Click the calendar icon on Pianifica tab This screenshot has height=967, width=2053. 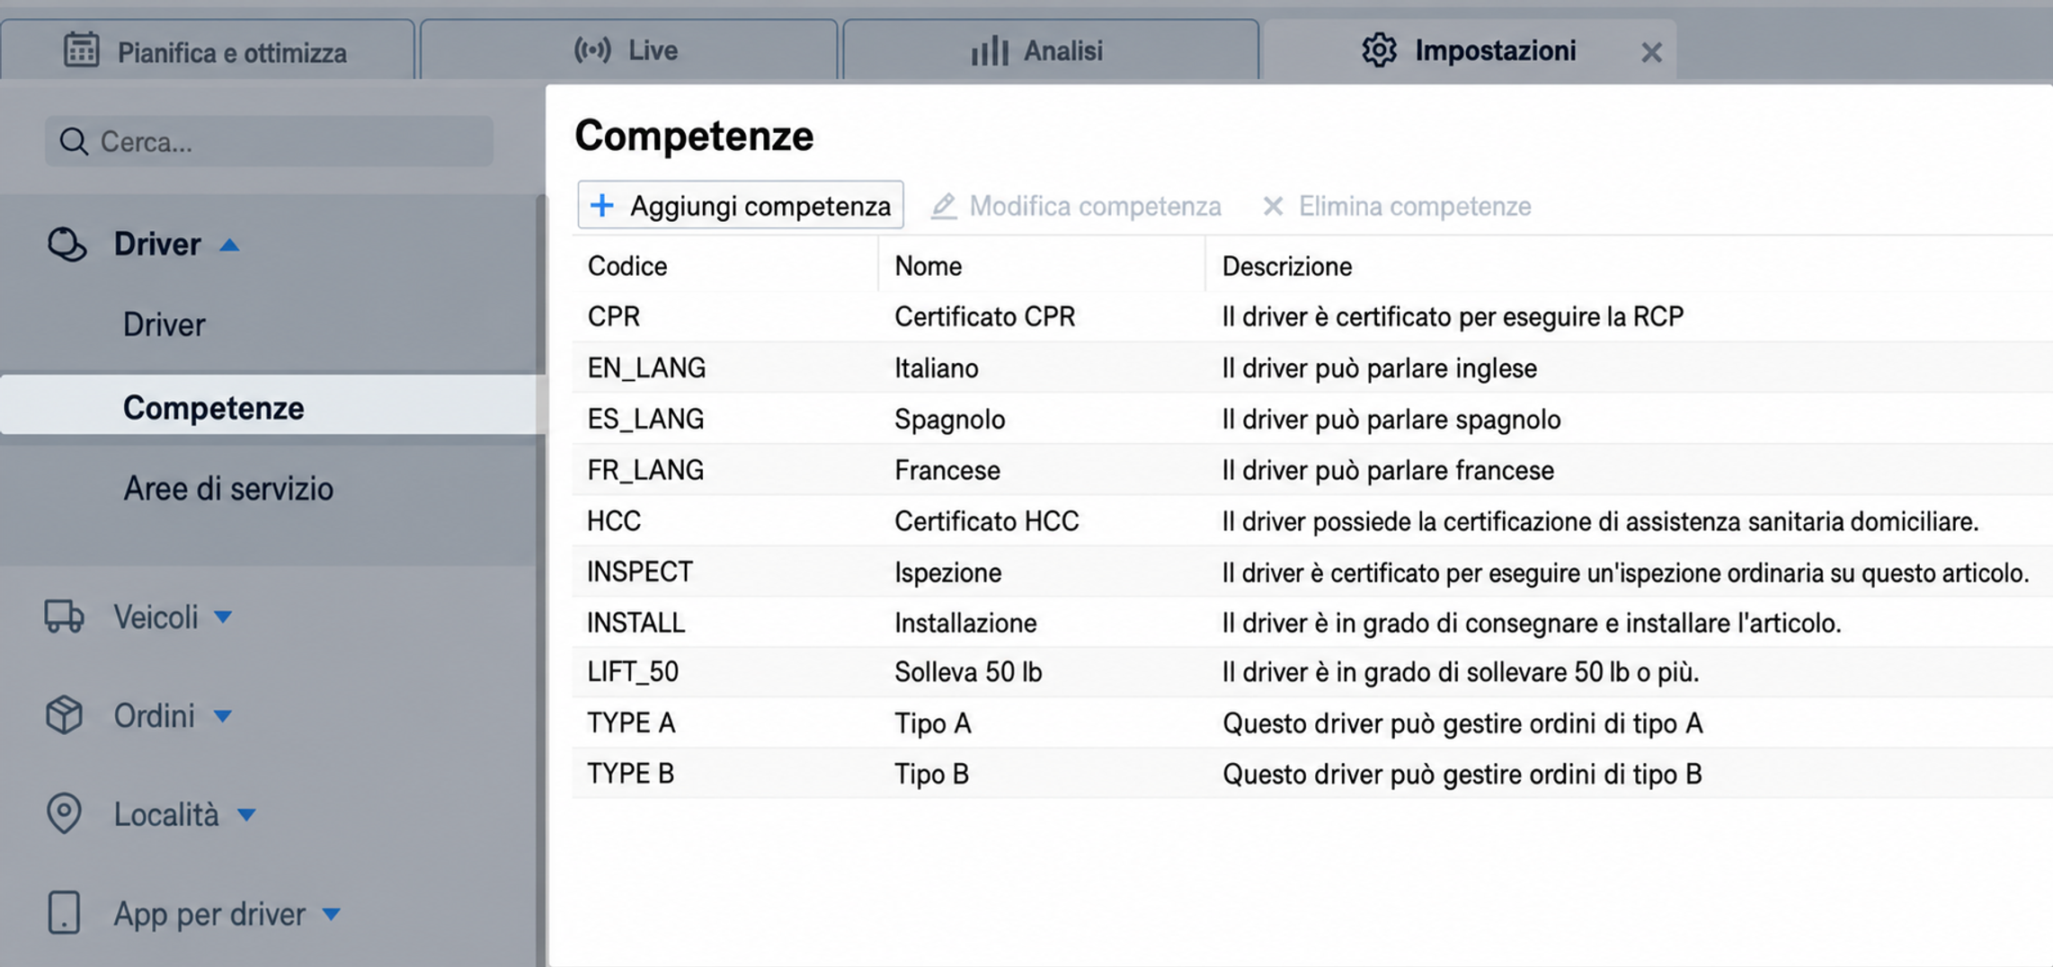tap(81, 50)
